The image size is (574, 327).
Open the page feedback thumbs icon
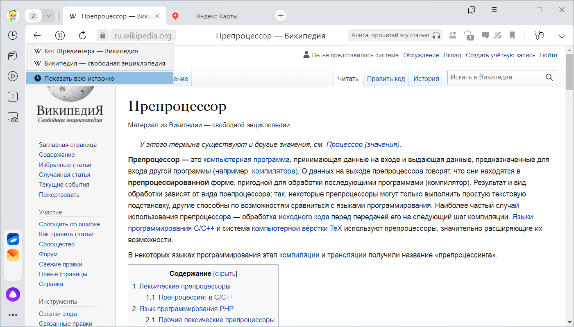(539, 35)
